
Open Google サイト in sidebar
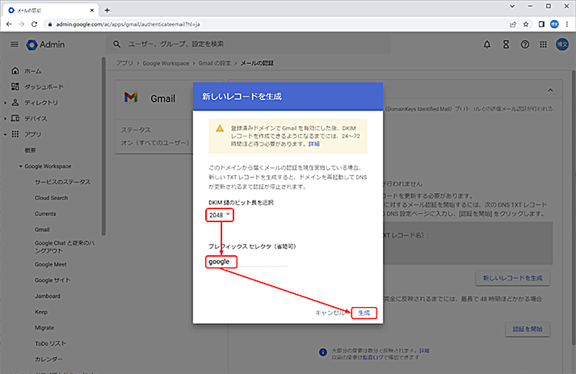[x=53, y=280]
